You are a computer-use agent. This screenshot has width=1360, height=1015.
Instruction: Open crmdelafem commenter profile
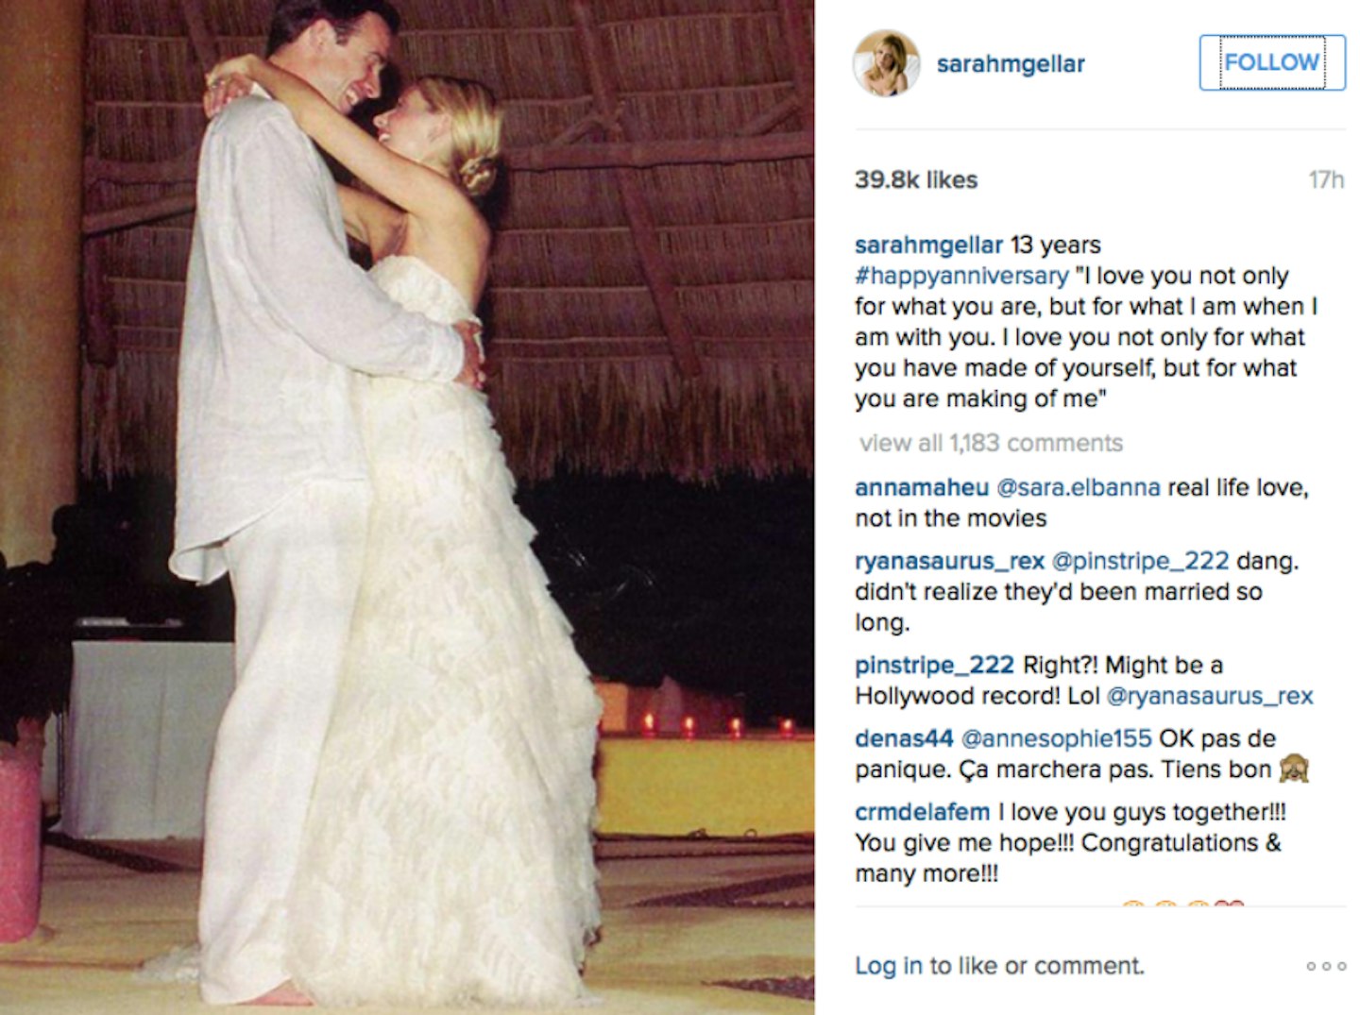922,812
